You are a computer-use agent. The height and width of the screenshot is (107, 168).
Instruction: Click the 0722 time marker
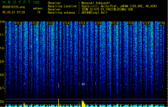point(34,23)
